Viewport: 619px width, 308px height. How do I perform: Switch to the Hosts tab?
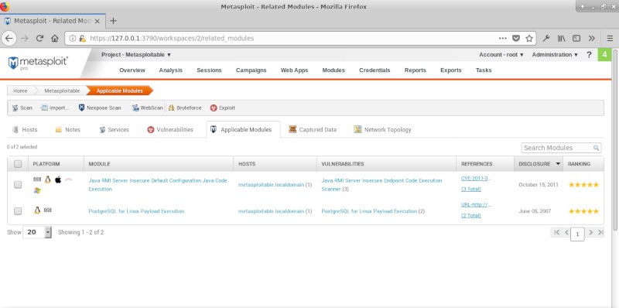point(25,129)
